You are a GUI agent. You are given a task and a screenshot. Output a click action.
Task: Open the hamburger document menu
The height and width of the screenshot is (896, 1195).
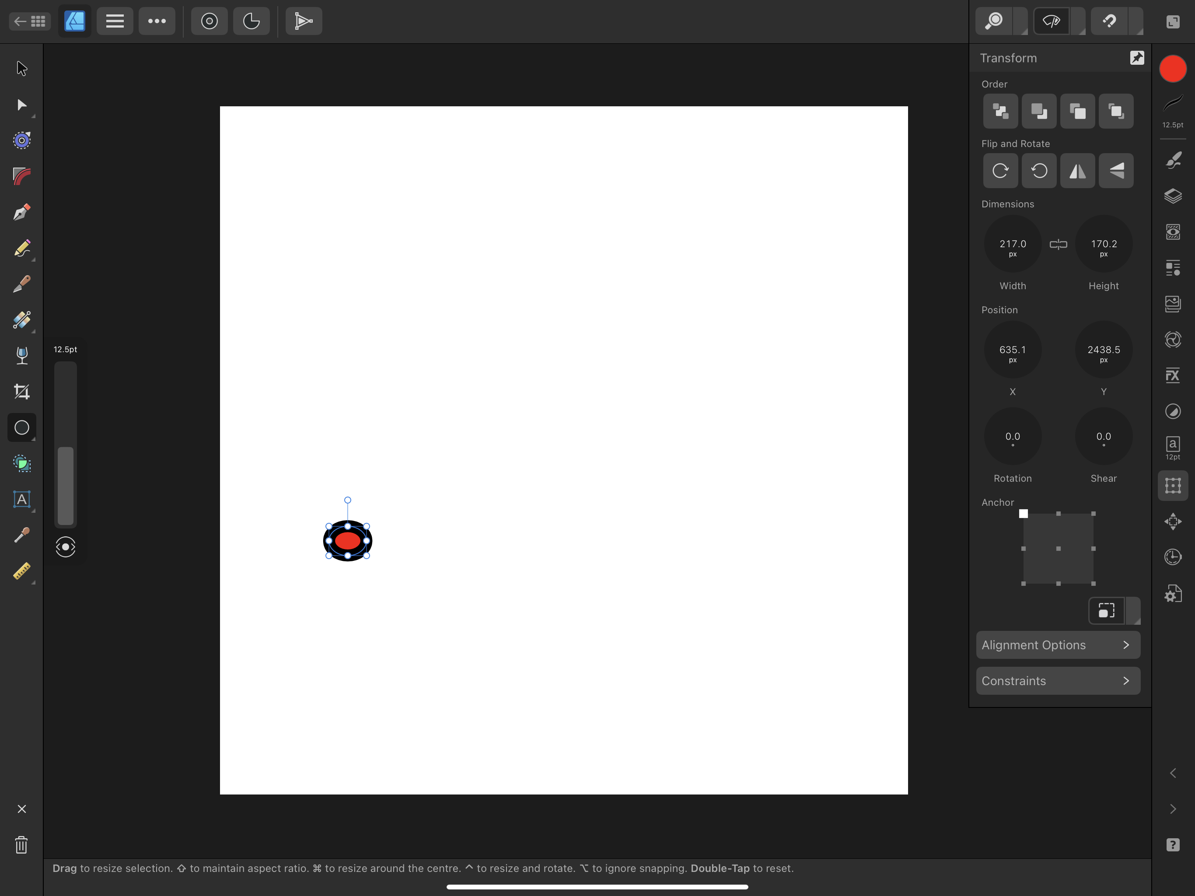pos(115,21)
